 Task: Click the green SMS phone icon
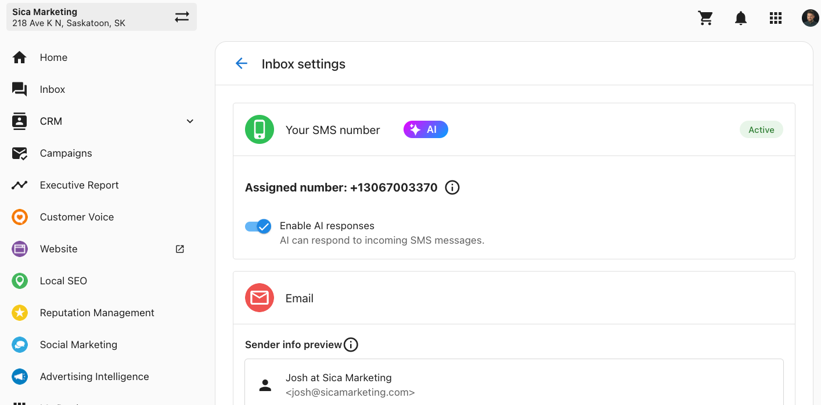[260, 129]
